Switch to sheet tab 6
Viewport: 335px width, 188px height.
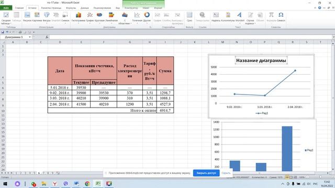point(39,173)
